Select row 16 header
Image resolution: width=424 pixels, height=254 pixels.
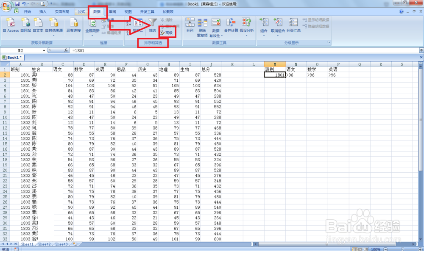click(5, 149)
